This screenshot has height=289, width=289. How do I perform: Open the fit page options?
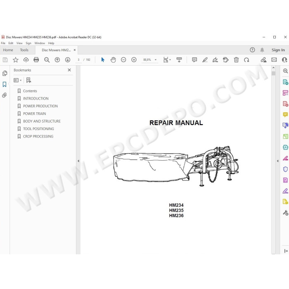click(167, 60)
